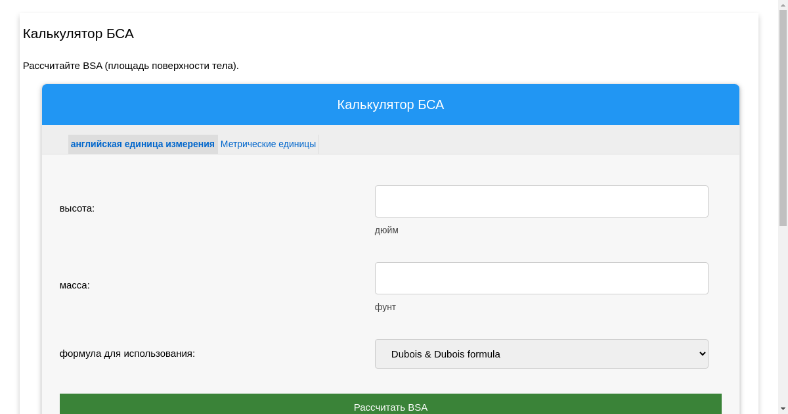Click the blue Калькулятор БСА banner title
This screenshot has height=414, width=788.
[390, 104]
